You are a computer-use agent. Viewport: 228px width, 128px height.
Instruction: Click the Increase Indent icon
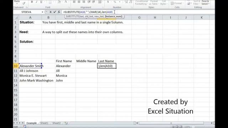[94, 2]
